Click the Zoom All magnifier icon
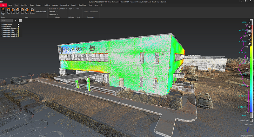Image resolution: width=254 pixels, height=137 pixels. click(x=3, y=10)
